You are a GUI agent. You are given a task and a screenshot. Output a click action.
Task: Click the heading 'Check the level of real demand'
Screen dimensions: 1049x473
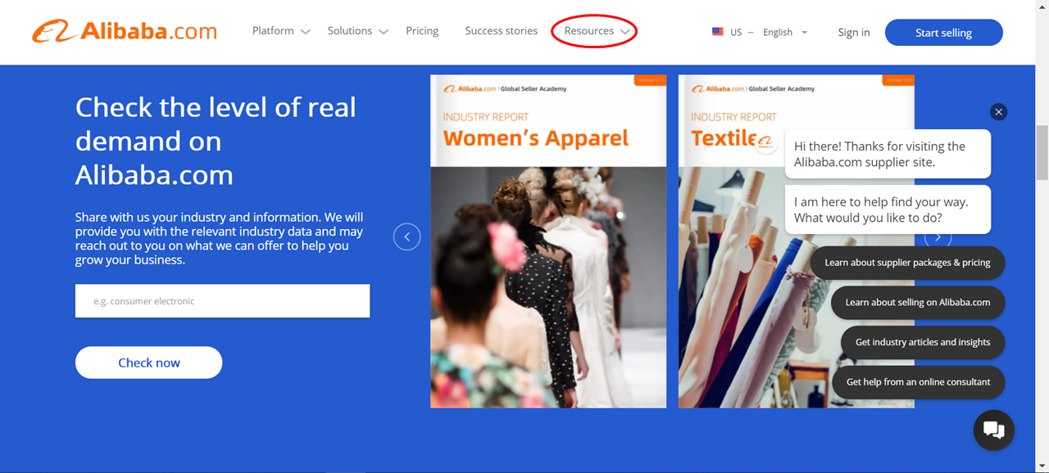click(216, 141)
